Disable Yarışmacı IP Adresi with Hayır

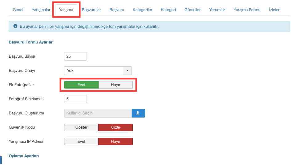116,142
